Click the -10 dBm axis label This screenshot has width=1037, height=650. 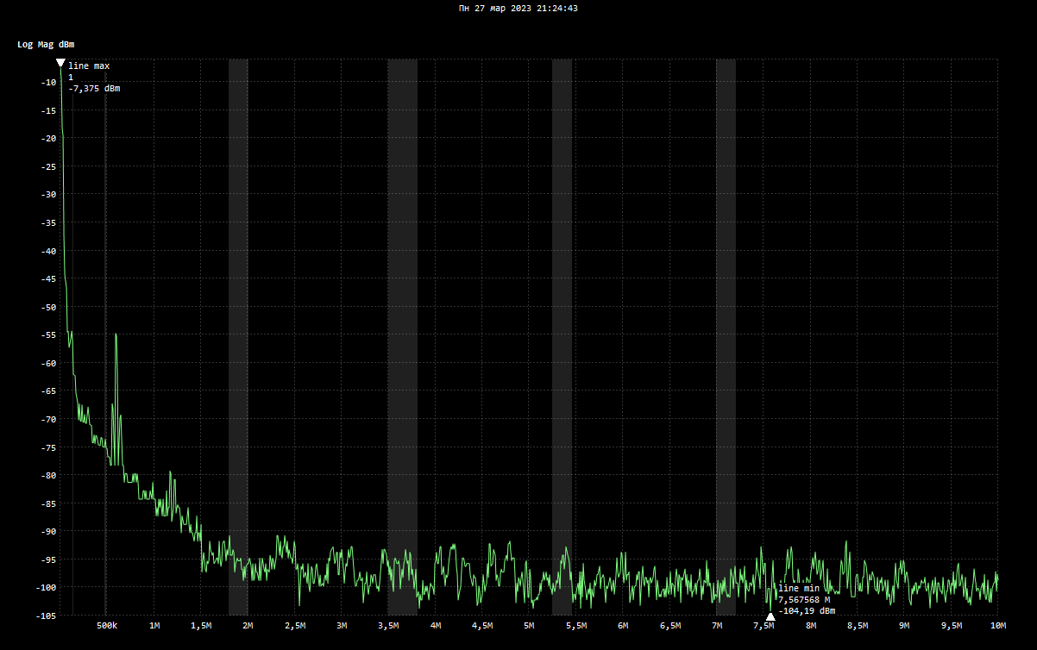[47, 82]
